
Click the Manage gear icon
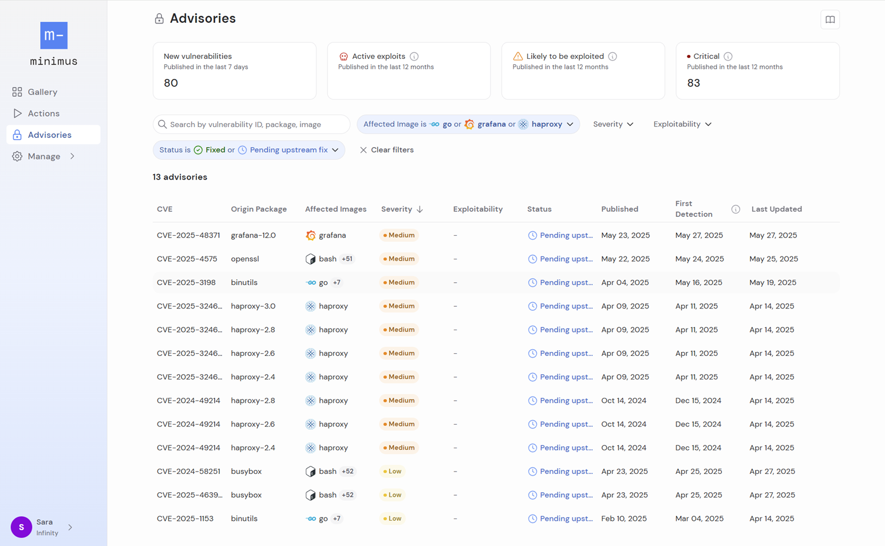[17, 156]
